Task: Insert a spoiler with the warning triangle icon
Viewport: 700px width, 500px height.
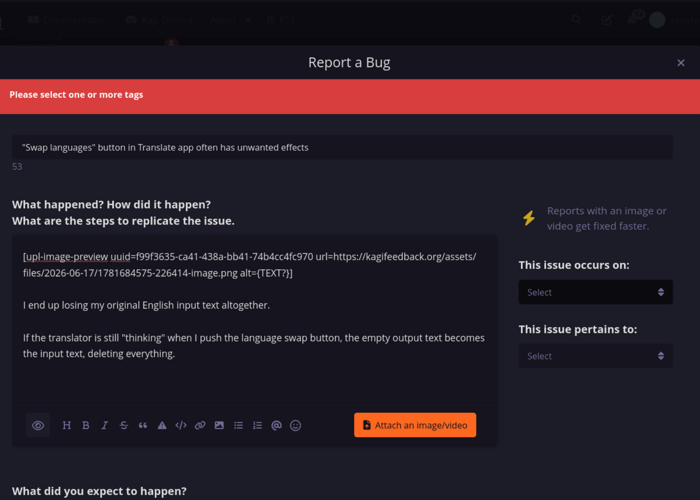Action: (162, 425)
